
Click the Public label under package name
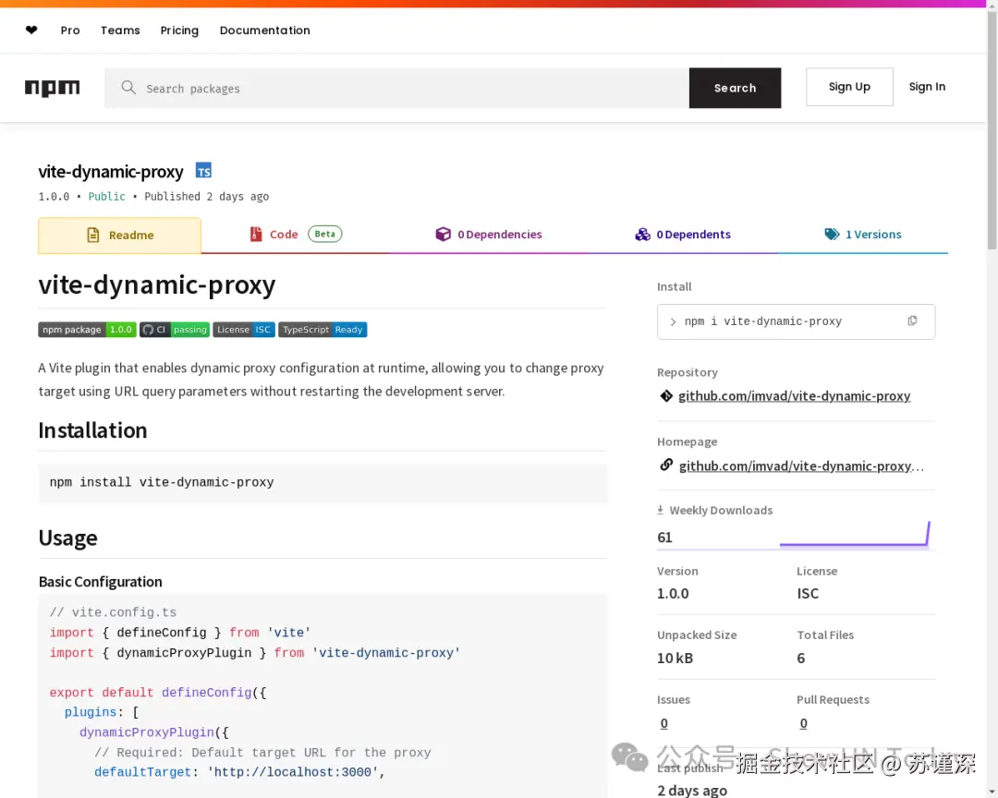coord(107,197)
